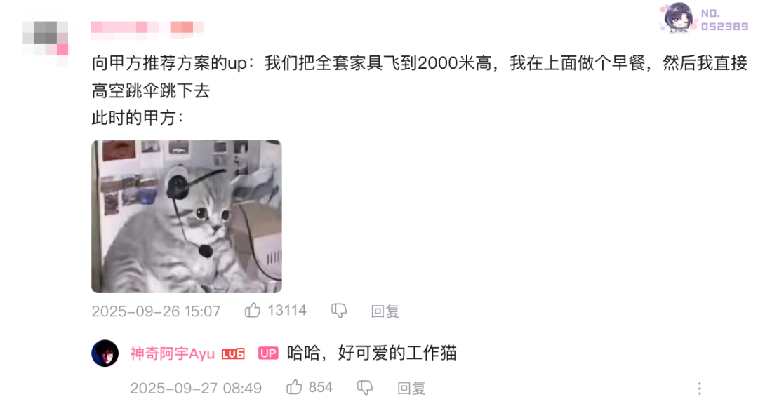Image resolution: width=758 pixels, height=411 pixels.
Task: Open the three-dot menu for the reply
Action: click(x=699, y=389)
